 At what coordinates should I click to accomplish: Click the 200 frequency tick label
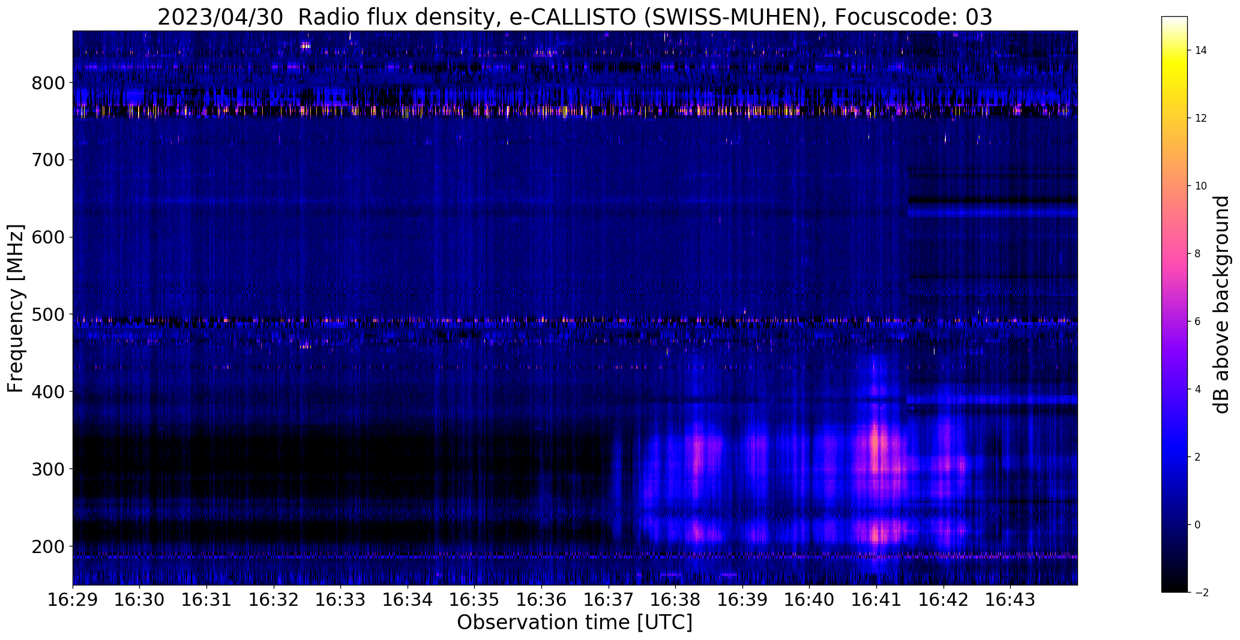[48, 546]
